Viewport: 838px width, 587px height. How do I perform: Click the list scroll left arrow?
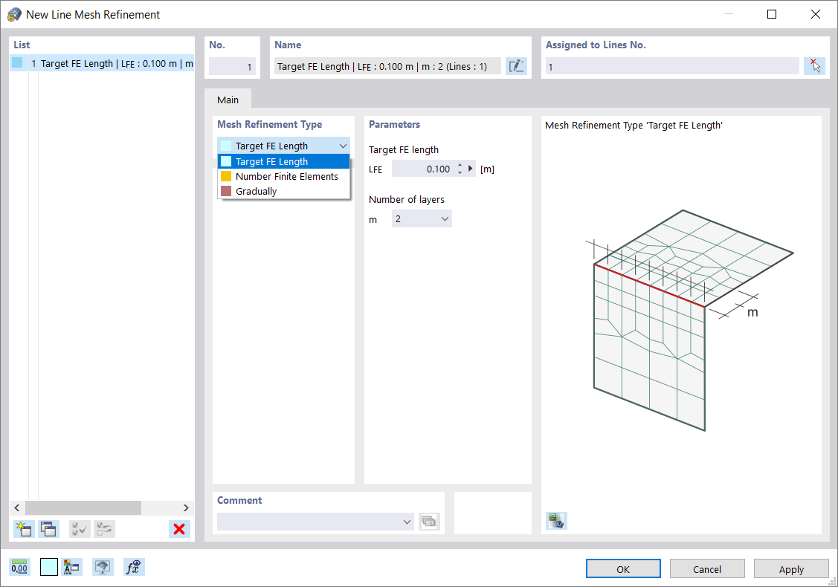coord(17,507)
